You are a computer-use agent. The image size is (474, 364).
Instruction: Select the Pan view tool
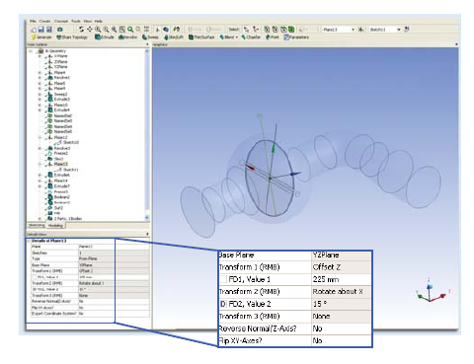click(89, 30)
